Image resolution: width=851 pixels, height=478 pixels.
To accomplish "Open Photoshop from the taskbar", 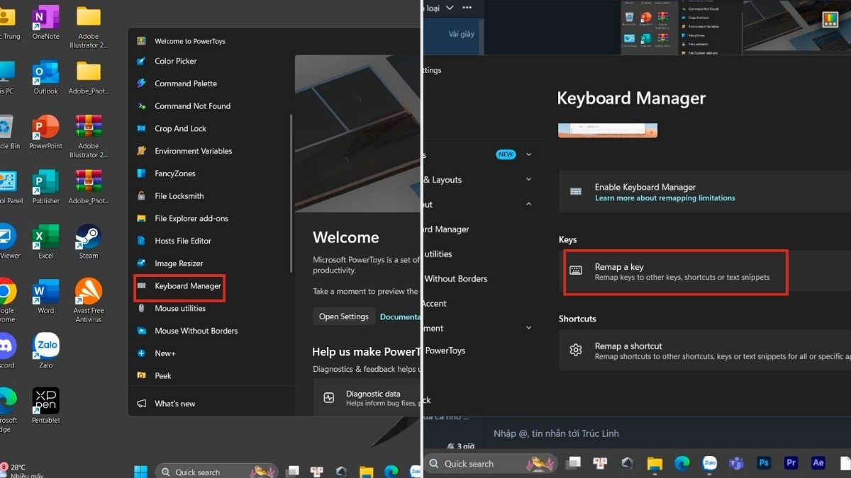I will (x=764, y=463).
